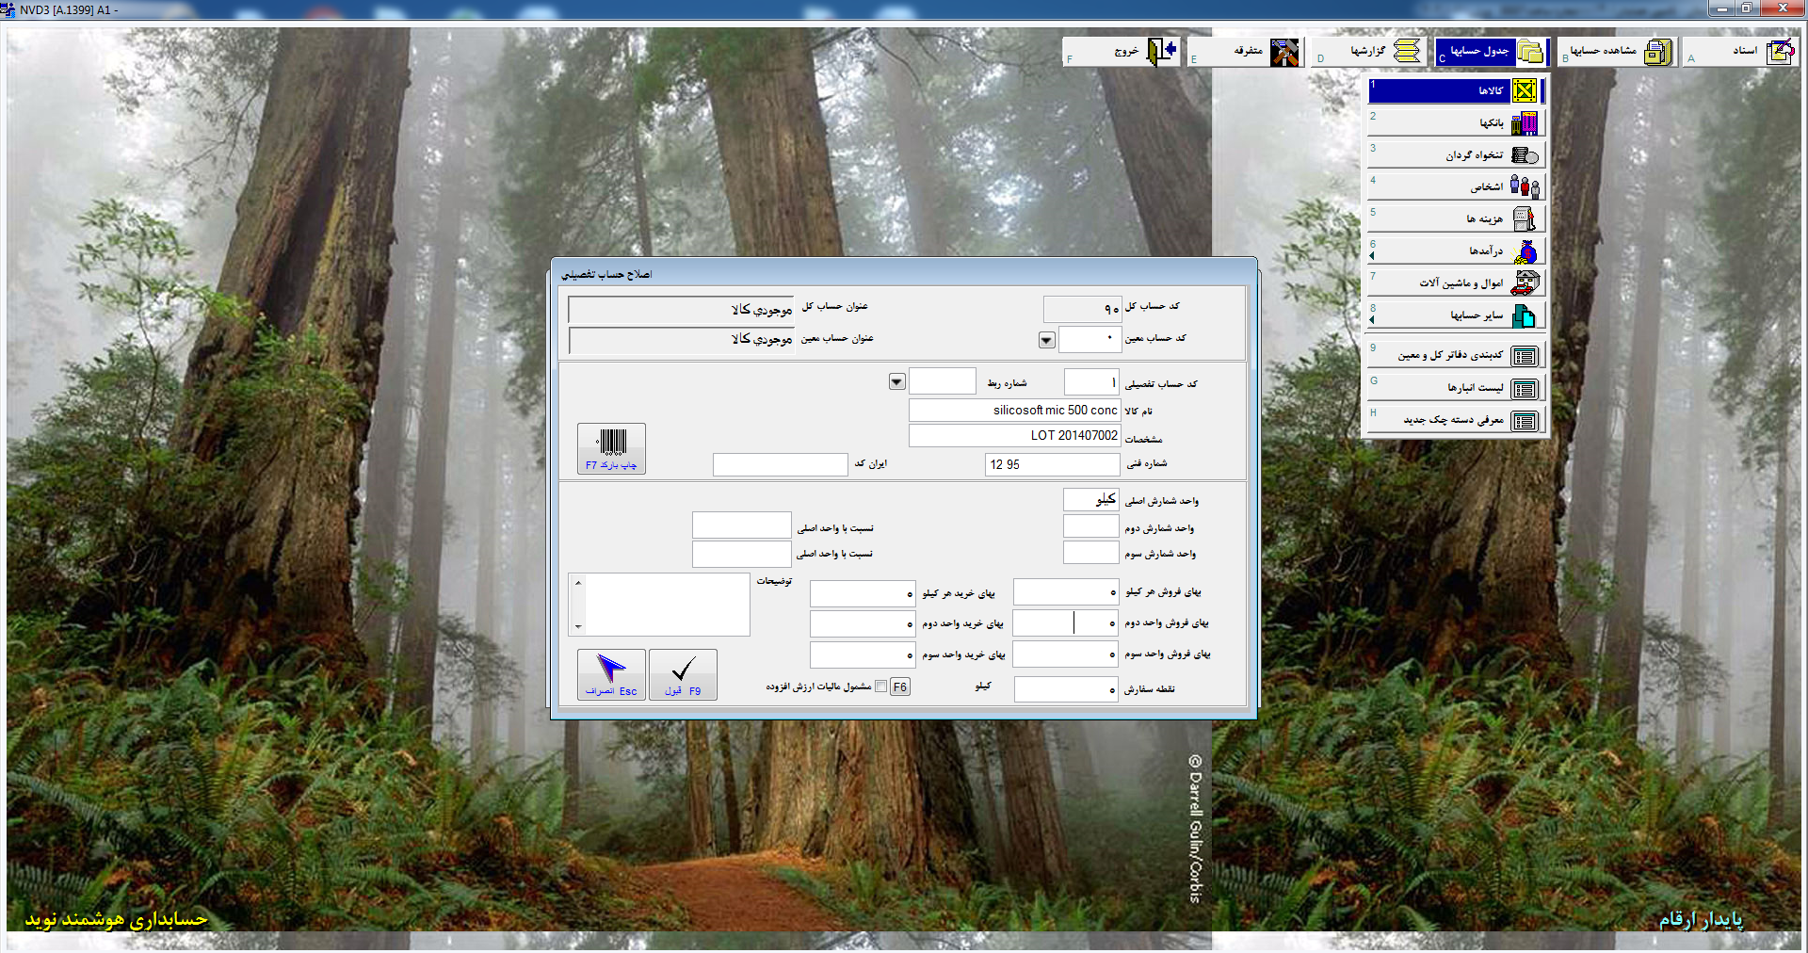This screenshot has width=1808, height=953.
Task: Open لیست انبارها warehouse list item
Action: [x=1456, y=387]
